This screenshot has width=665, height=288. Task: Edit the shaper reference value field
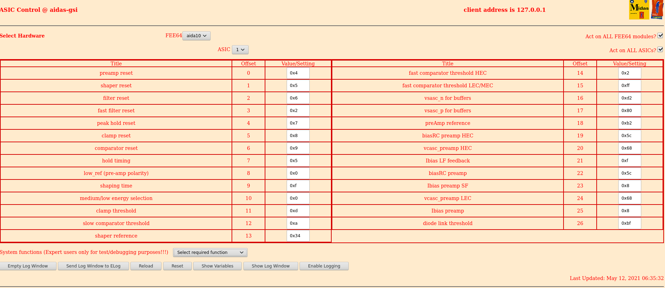(298, 236)
